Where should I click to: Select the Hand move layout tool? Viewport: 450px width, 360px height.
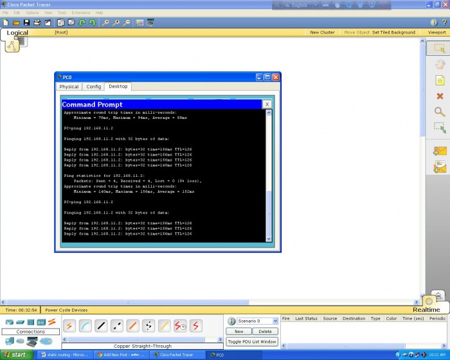[x=440, y=64]
